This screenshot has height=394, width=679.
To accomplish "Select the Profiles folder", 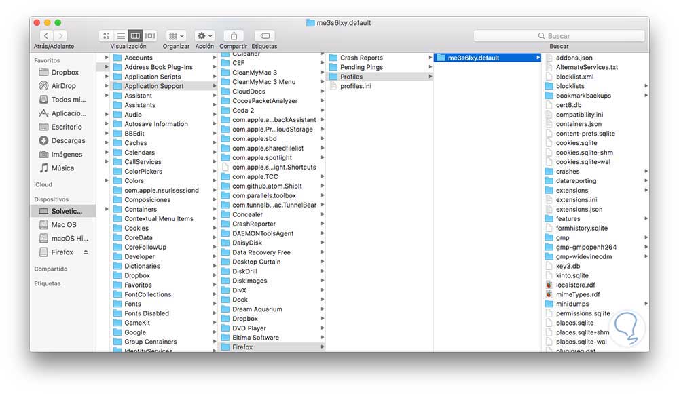I will [x=380, y=77].
